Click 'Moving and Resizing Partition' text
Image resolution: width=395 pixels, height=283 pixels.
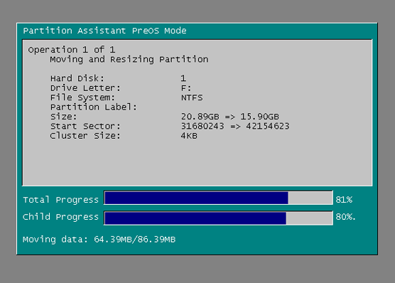pyautogui.click(x=129, y=60)
